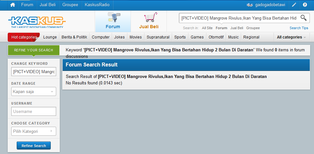Open the Music category

(233, 37)
